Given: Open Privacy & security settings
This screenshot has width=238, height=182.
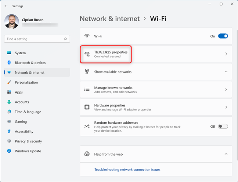Looking at the screenshot, I should click(37, 141).
